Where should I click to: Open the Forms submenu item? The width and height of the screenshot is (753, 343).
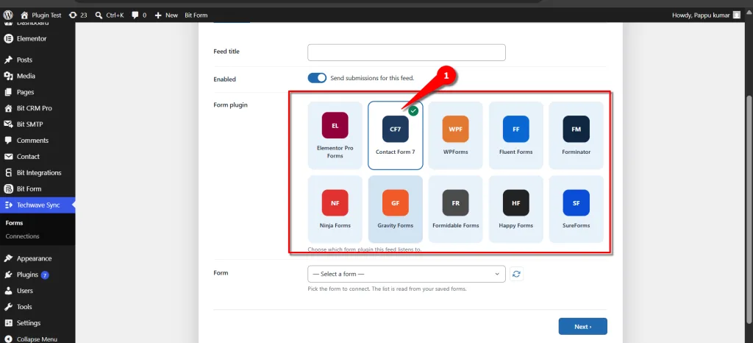[15, 223]
